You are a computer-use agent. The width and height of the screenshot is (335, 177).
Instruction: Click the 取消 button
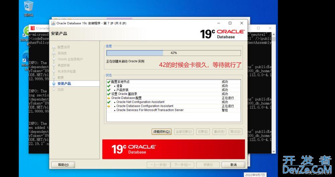(233, 165)
